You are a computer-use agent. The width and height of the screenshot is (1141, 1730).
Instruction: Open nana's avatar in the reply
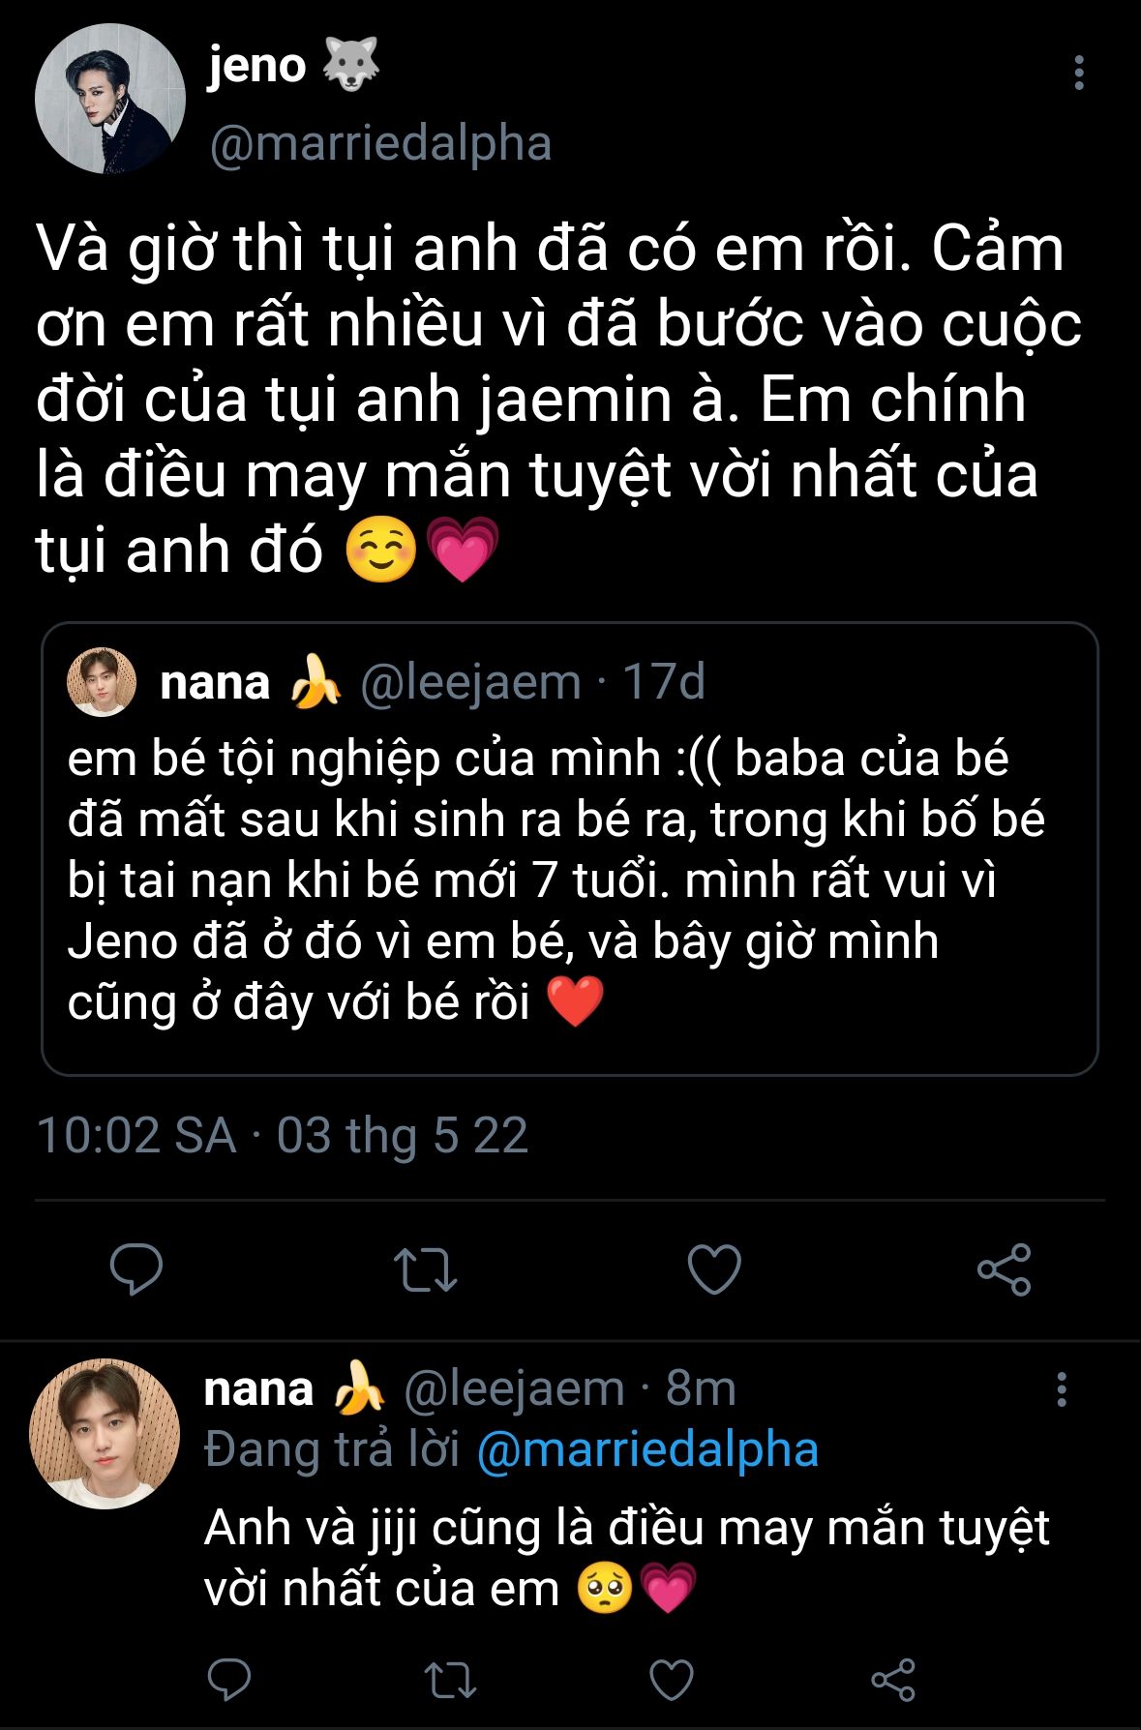[x=105, y=1433]
